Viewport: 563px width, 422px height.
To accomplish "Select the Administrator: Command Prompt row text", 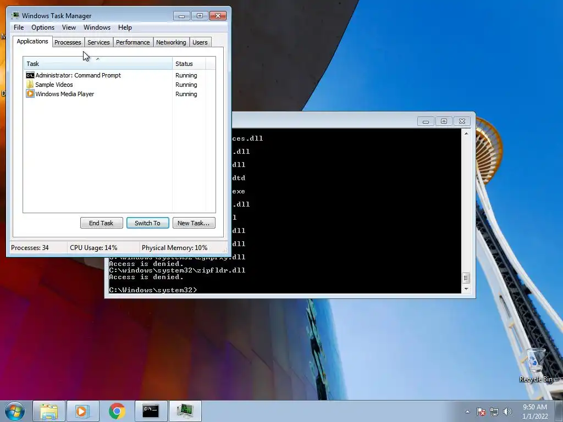I will click(x=78, y=75).
